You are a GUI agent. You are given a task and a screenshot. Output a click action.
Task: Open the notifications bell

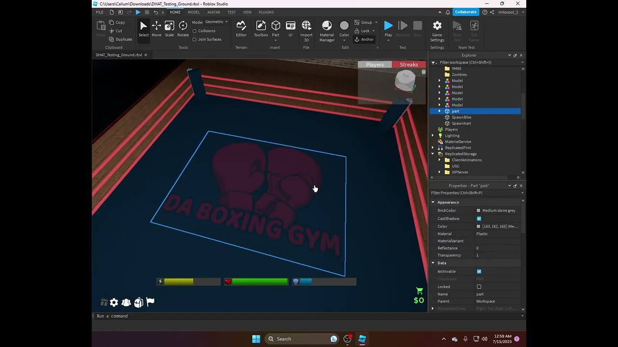click(448, 12)
